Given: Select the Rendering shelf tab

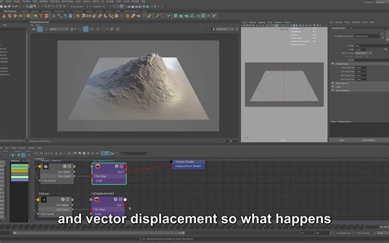Looking at the screenshot, I should pos(59,11).
